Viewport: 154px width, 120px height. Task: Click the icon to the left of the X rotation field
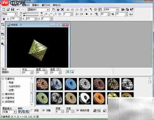(4, 19)
